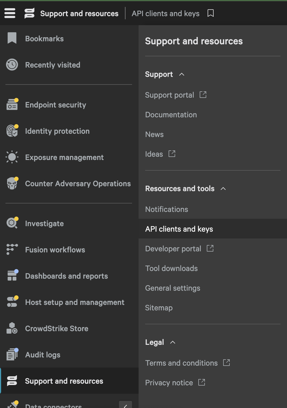This screenshot has height=408, width=287.
Task: Click the Counter Adversary Operations mask icon
Action: point(12,183)
